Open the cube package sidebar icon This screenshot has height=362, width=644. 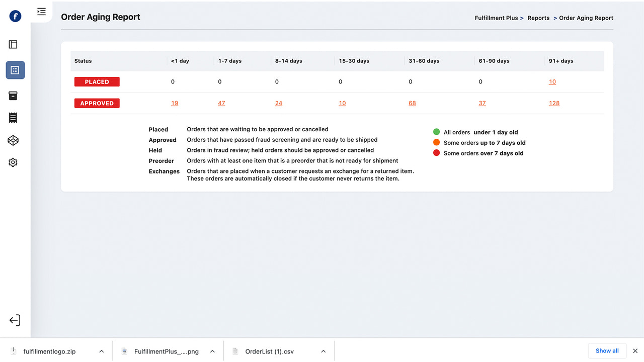13,140
